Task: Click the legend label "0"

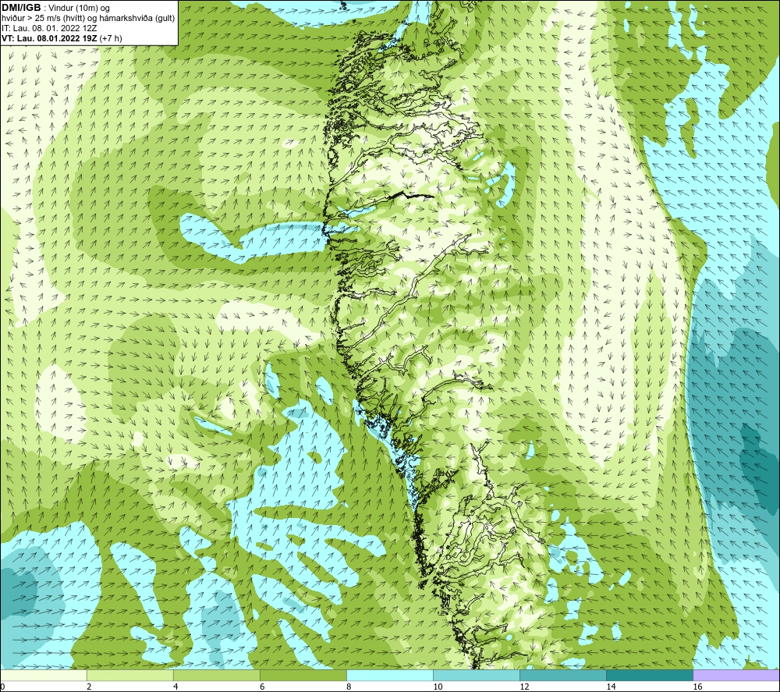Action: point(2,687)
